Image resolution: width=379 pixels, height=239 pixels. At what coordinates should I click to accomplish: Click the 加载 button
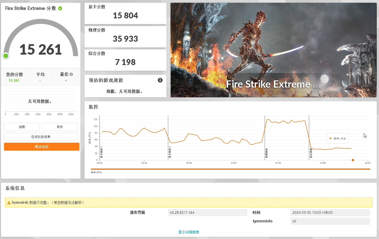pyautogui.click(x=22, y=127)
